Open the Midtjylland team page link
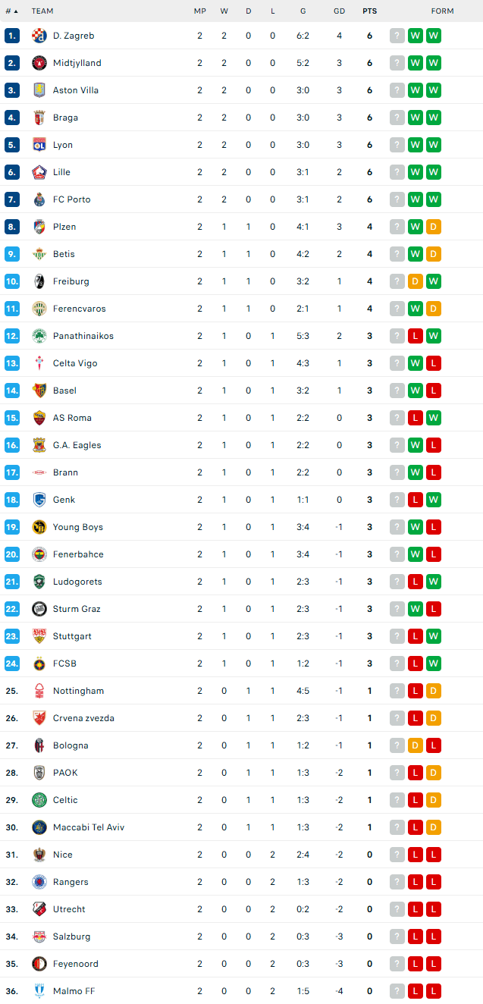 tap(77, 63)
